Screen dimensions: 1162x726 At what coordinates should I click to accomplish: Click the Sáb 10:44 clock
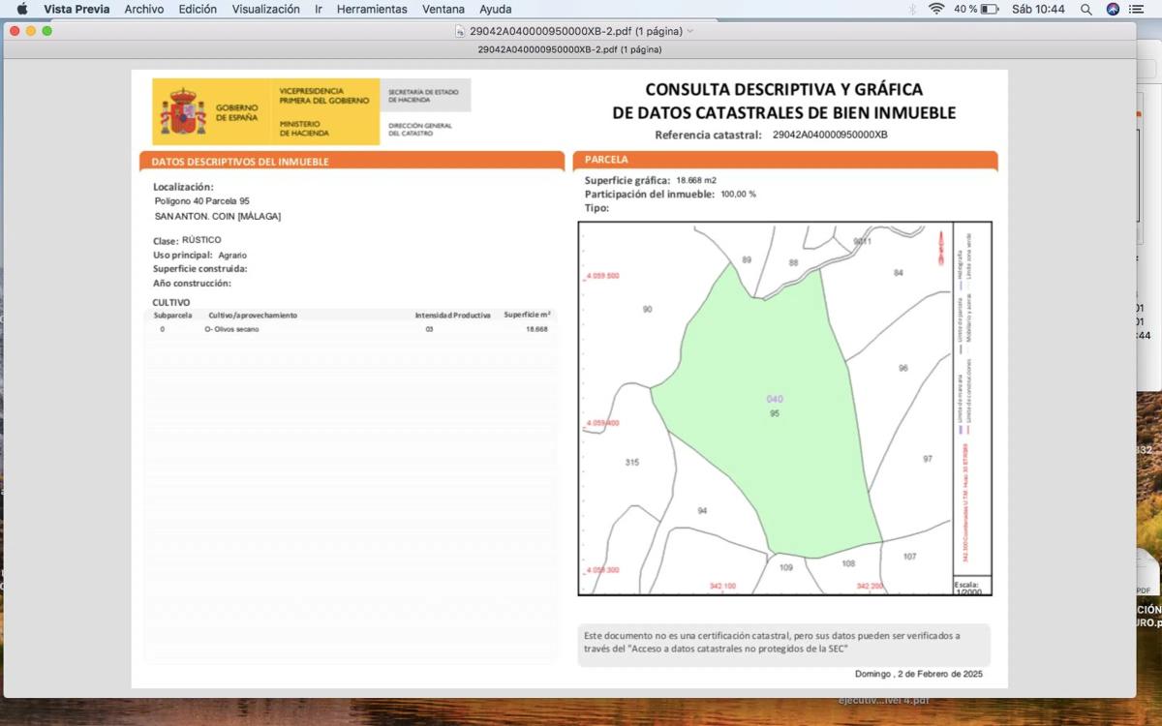click(x=1038, y=9)
